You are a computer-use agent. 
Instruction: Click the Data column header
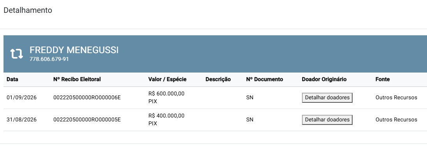pos(12,80)
